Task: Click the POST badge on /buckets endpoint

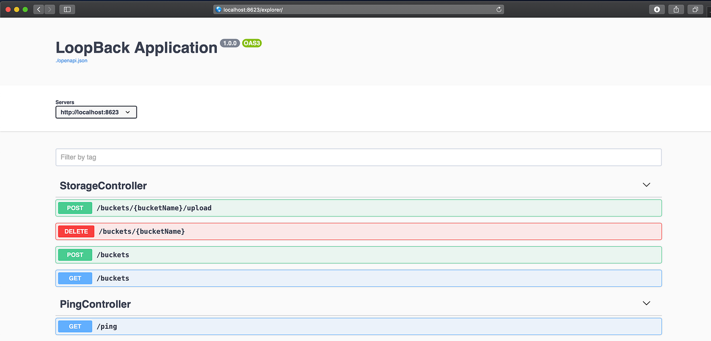Action: (x=75, y=254)
